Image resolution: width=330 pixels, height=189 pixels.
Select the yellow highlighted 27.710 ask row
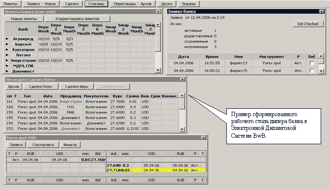(156, 170)
